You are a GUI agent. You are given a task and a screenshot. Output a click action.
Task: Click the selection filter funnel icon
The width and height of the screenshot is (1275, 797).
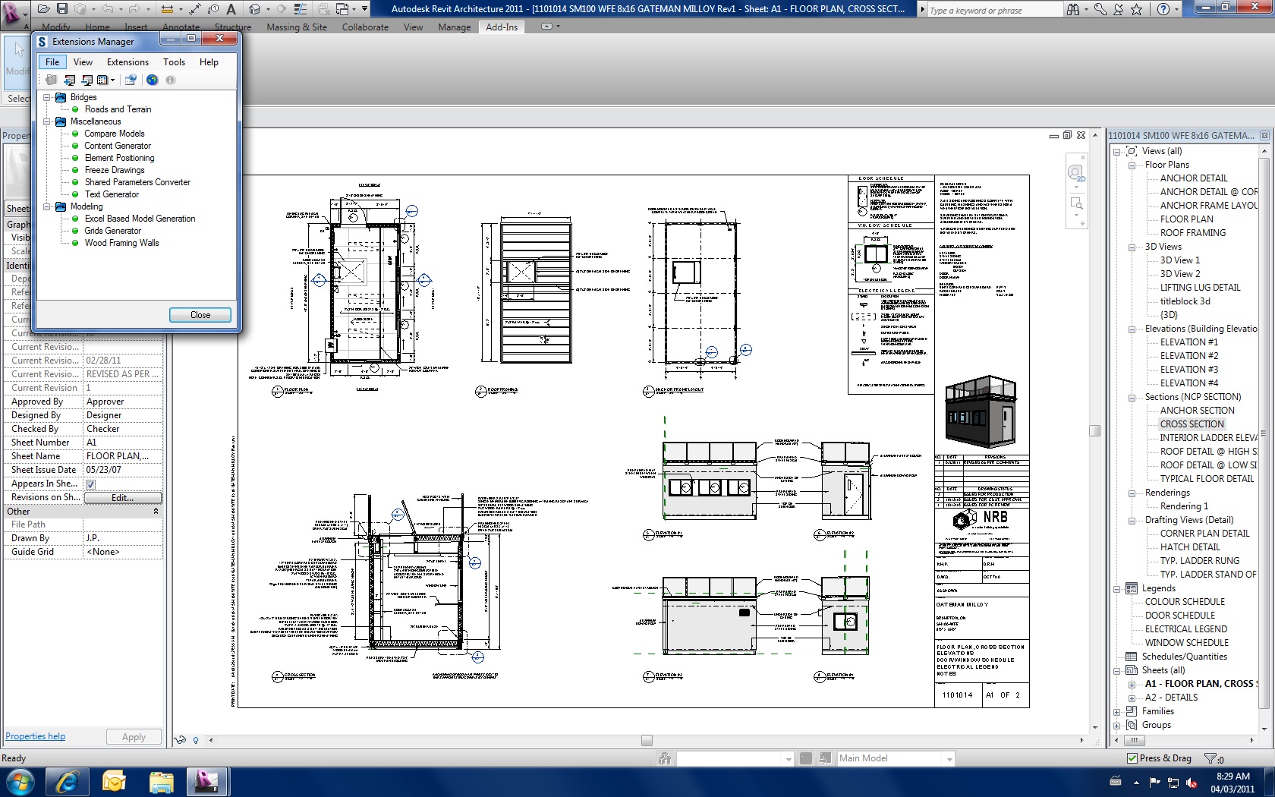click(x=1211, y=758)
